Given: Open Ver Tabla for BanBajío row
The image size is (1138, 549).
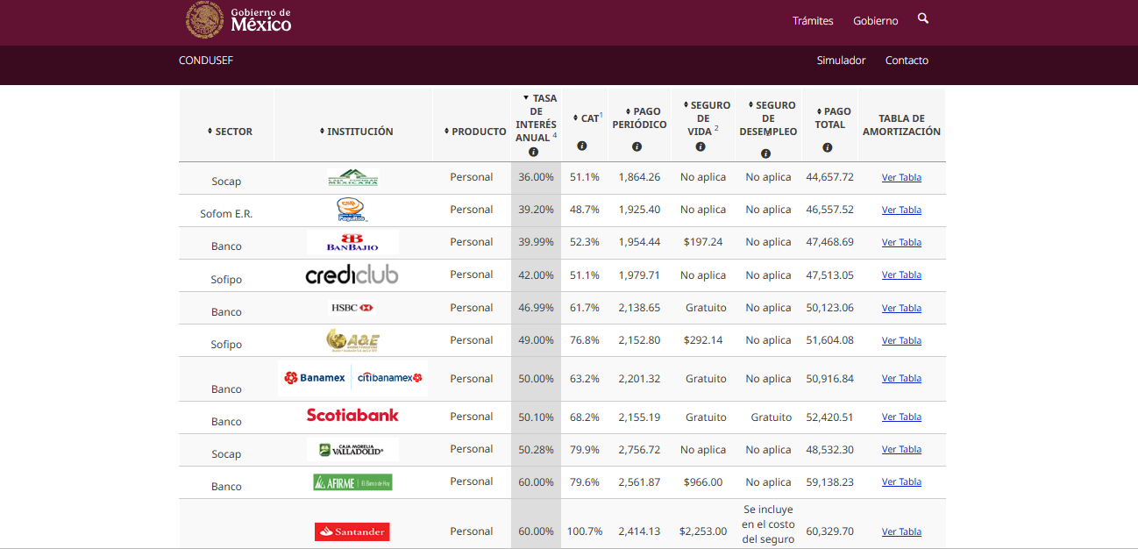Looking at the screenshot, I should coord(901,242).
